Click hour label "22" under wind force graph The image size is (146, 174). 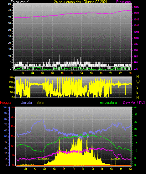click(x=120, y=73)
